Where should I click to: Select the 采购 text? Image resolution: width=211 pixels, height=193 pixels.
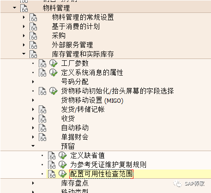[59, 35]
